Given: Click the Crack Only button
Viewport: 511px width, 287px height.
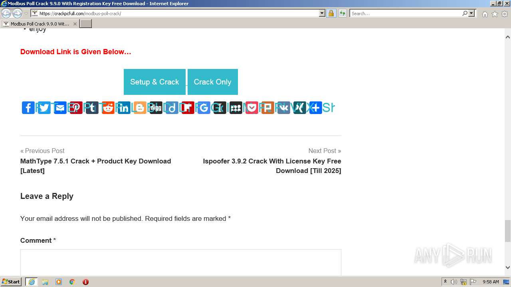Looking at the screenshot, I should [212, 82].
